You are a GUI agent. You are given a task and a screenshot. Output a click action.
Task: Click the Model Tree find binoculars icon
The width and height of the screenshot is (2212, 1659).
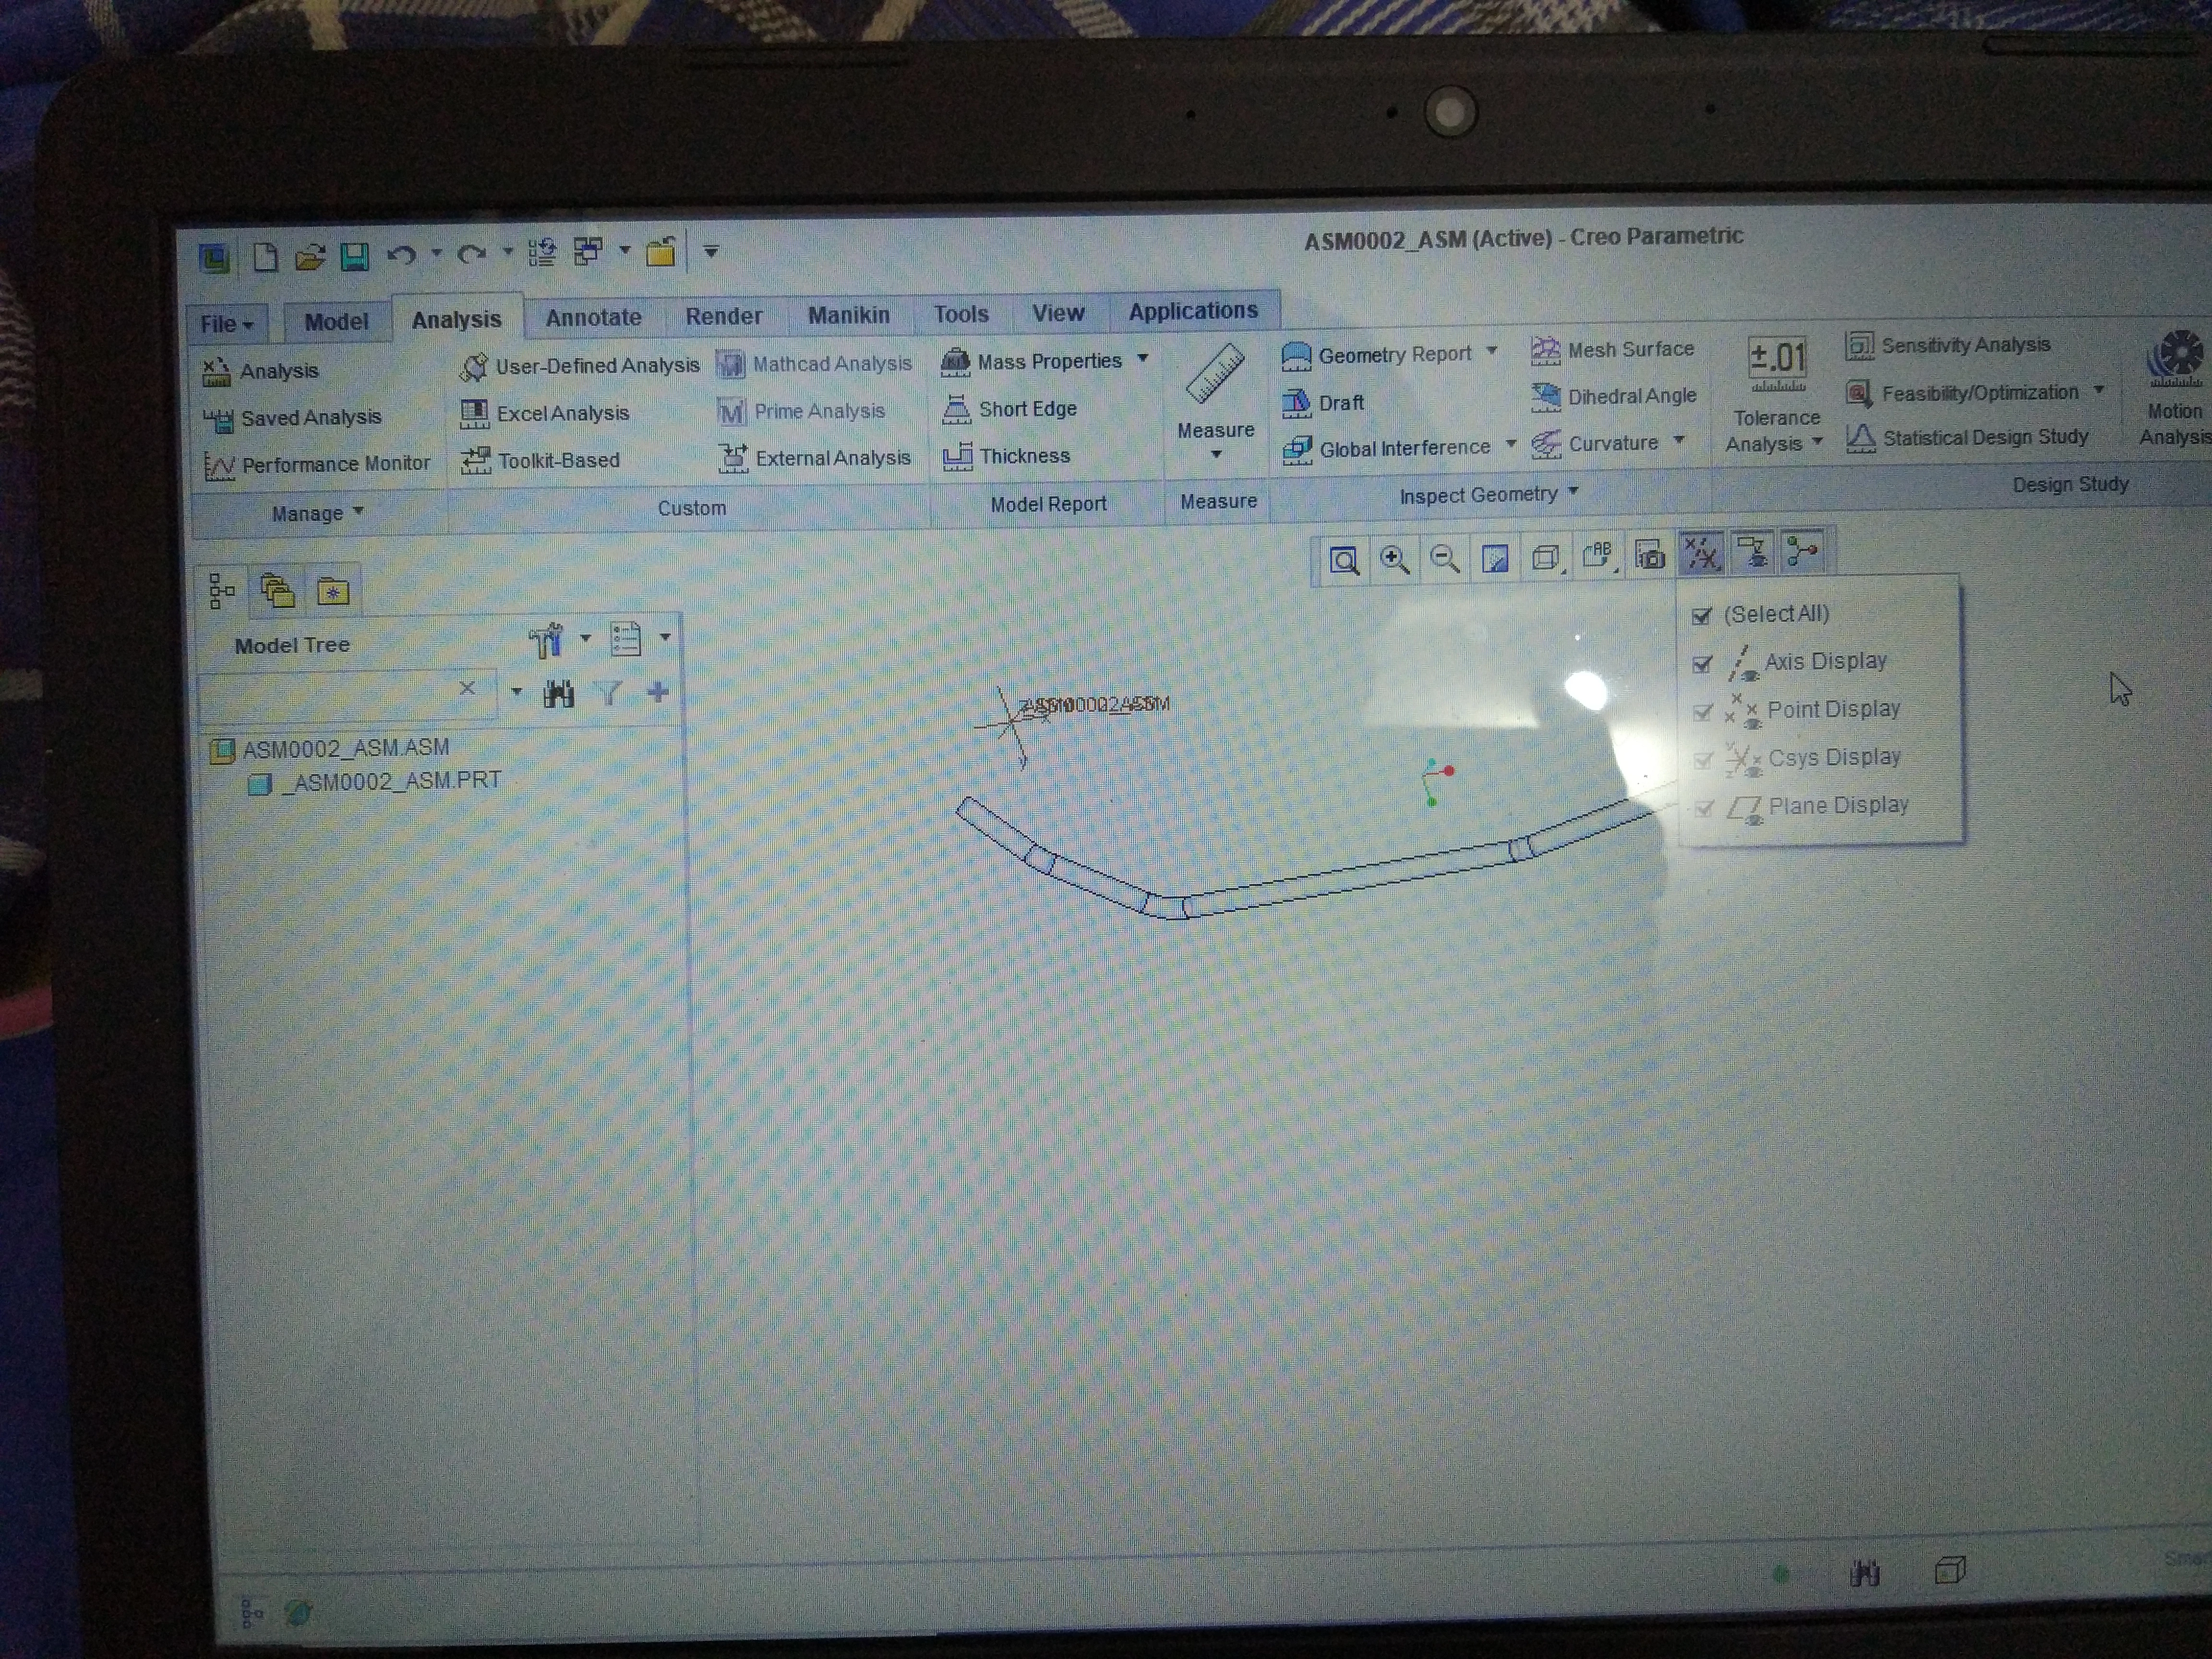558,693
